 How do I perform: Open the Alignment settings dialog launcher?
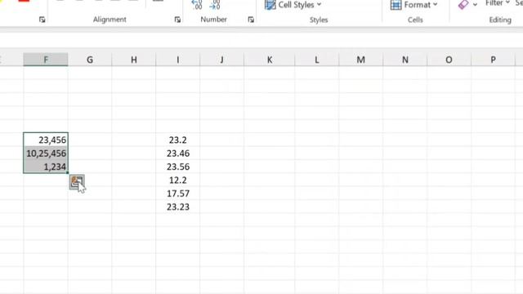(x=177, y=20)
